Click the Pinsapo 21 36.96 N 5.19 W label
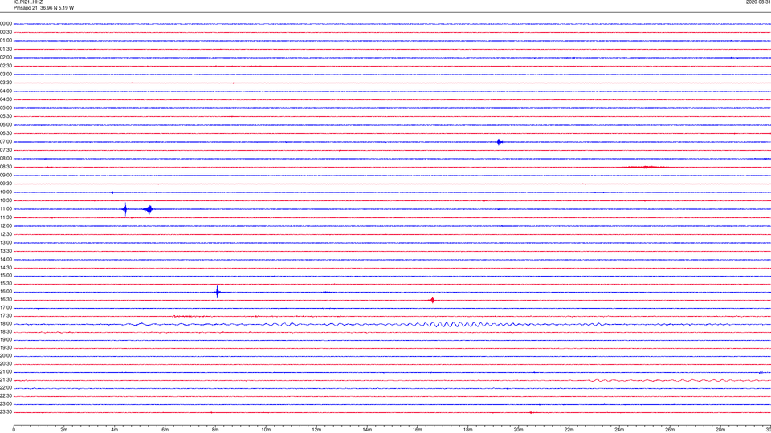The image size is (771, 433). 43,8
